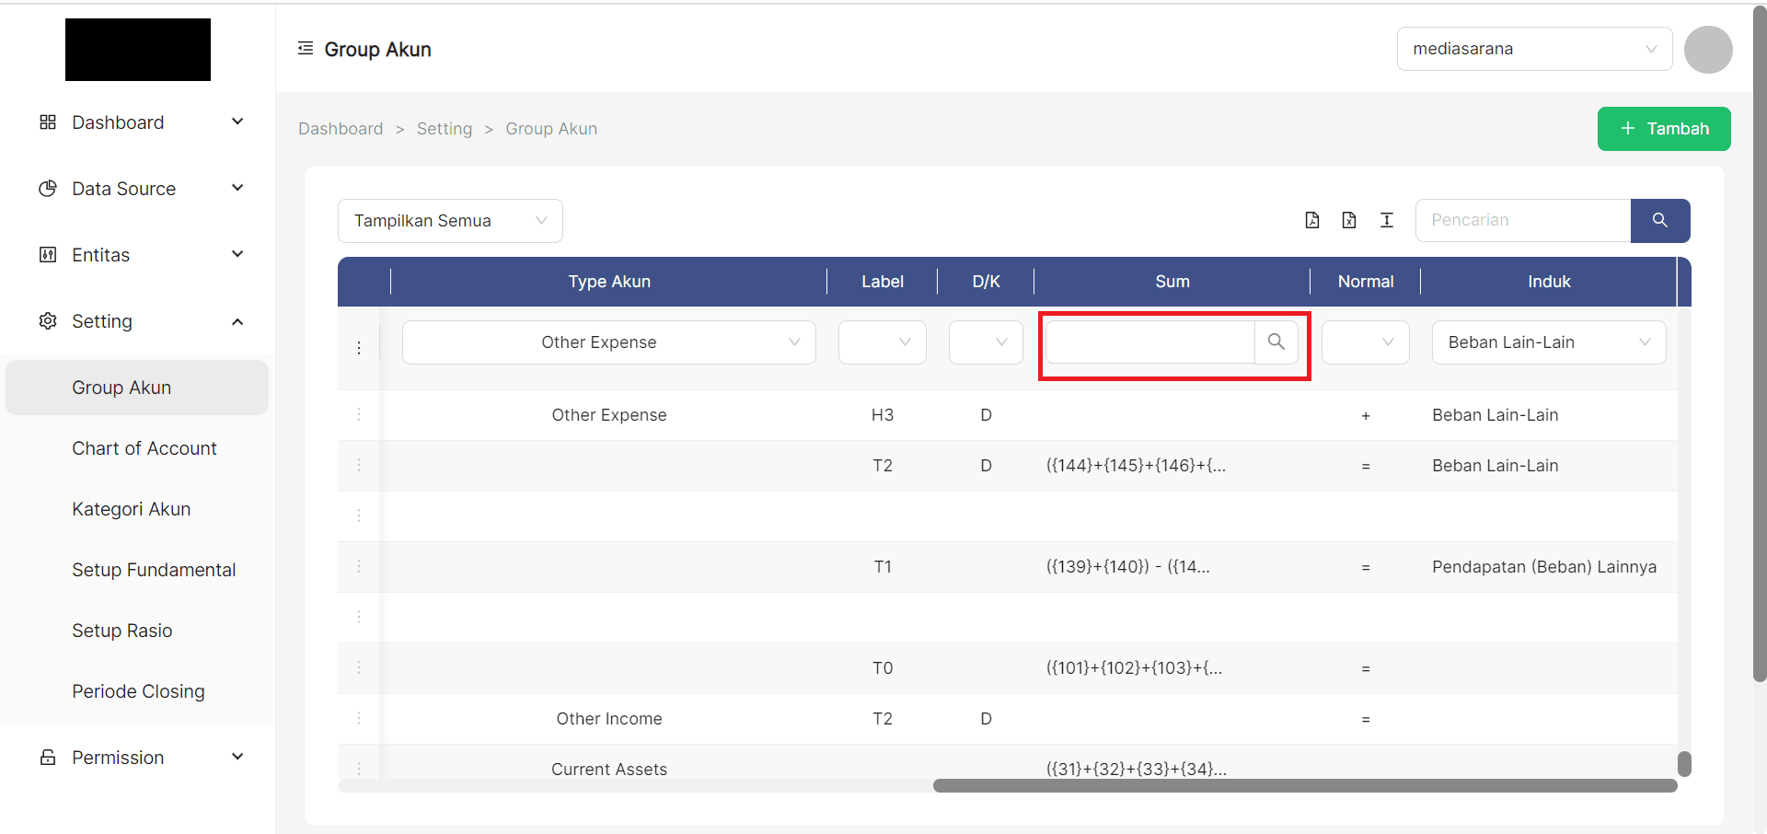Follow the Dashboard breadcrumb link
The image size is (1767, 834).
(341, 129)
